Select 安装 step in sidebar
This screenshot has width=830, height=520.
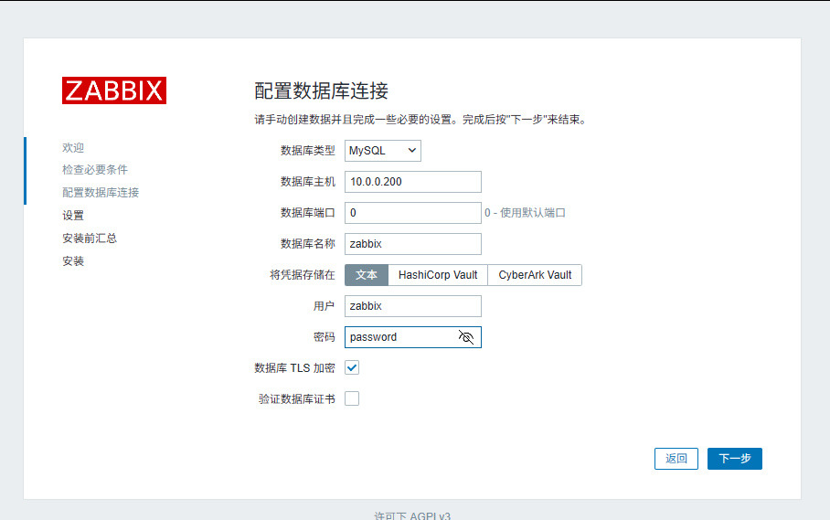pos(73,260)
